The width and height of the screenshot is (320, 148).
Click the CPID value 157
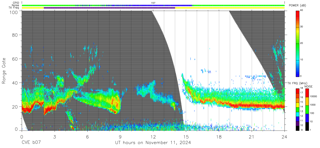(153, 3)
